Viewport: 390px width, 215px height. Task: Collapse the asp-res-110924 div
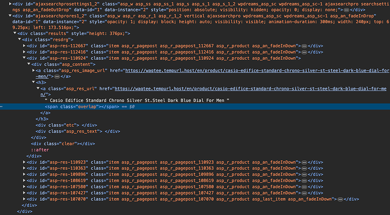pyautogui.click(x=24, y=58)
